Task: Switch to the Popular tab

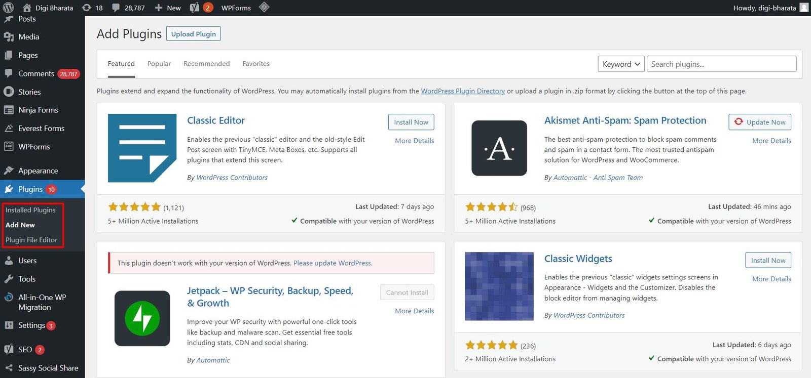Action: coord(159,64)
